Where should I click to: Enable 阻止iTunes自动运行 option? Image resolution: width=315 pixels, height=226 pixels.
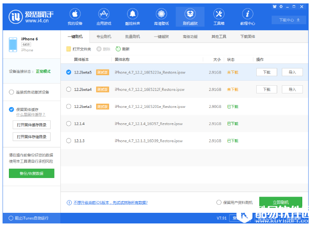(11, 218)
